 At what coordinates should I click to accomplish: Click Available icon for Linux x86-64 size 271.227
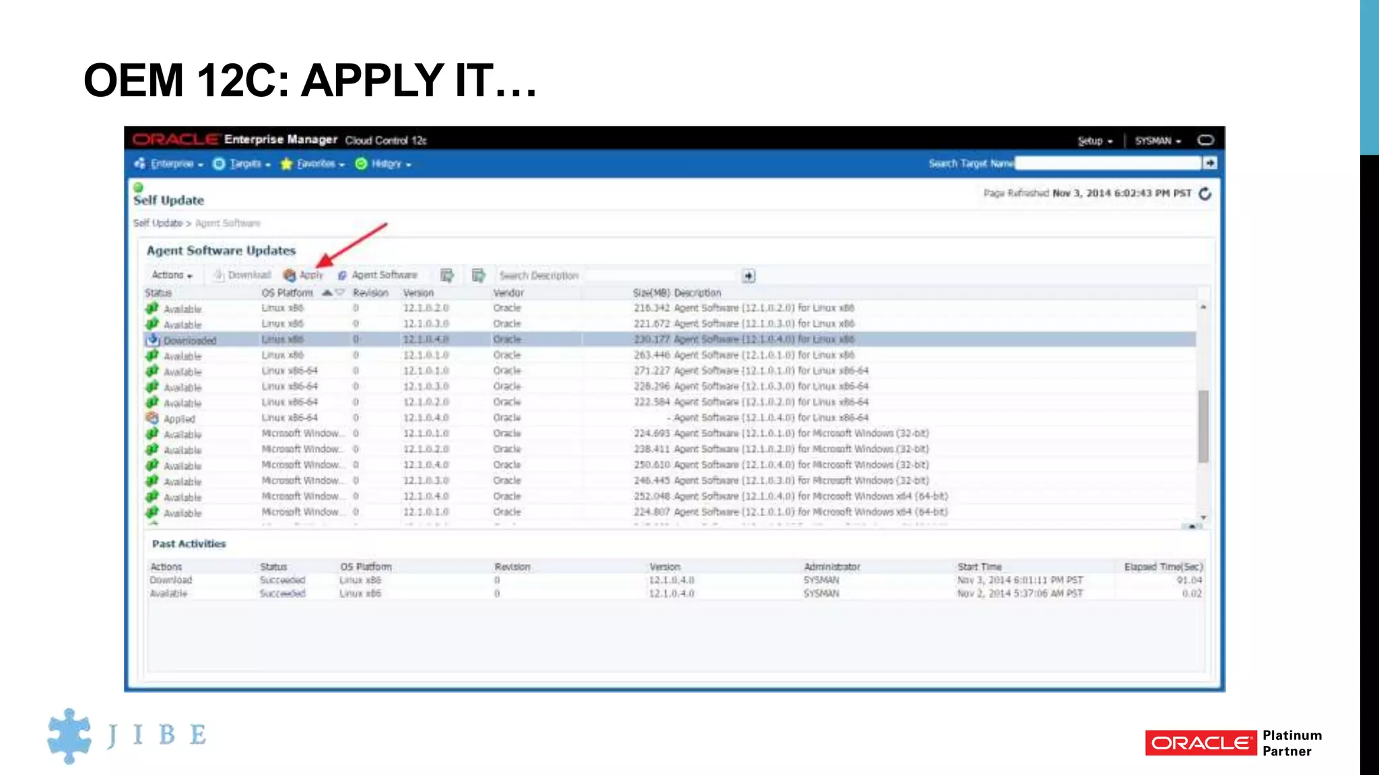[x=152, y=371]
